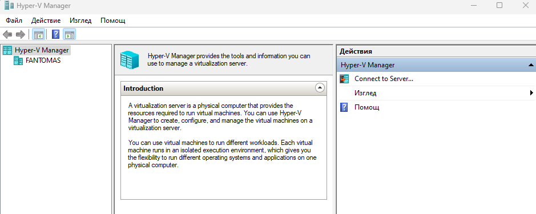Click the Помощ question mark icon in Actions
Viewport: 536px width, 214px height.
(344, 107)
